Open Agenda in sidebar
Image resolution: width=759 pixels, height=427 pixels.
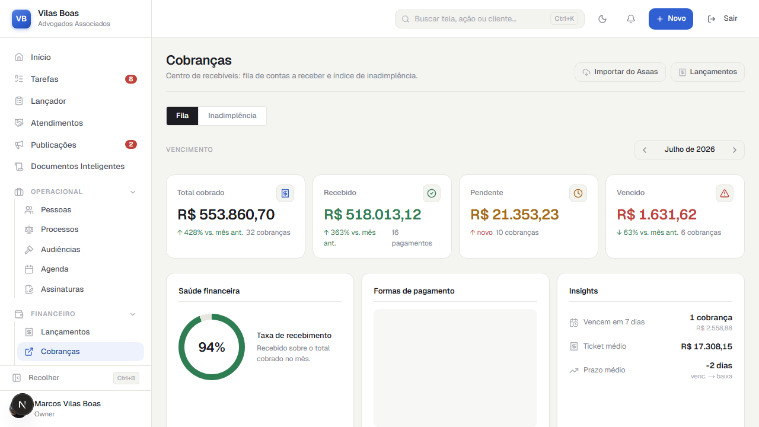coord(81,269)
